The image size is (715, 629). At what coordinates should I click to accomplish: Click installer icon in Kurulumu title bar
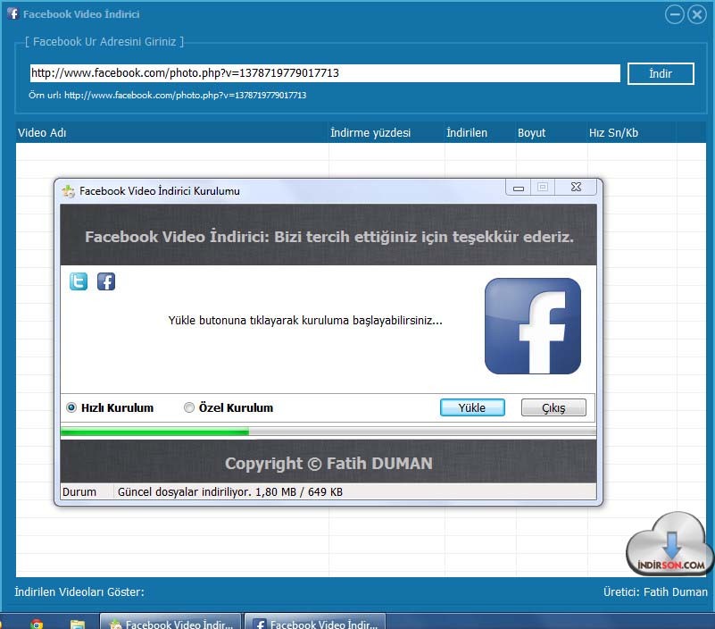point(69,191)
